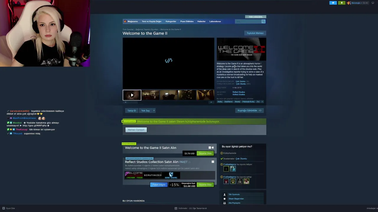Open the 4 arkadaşınız owners link
Screen dimensions: 378x212
coord(230,177)
